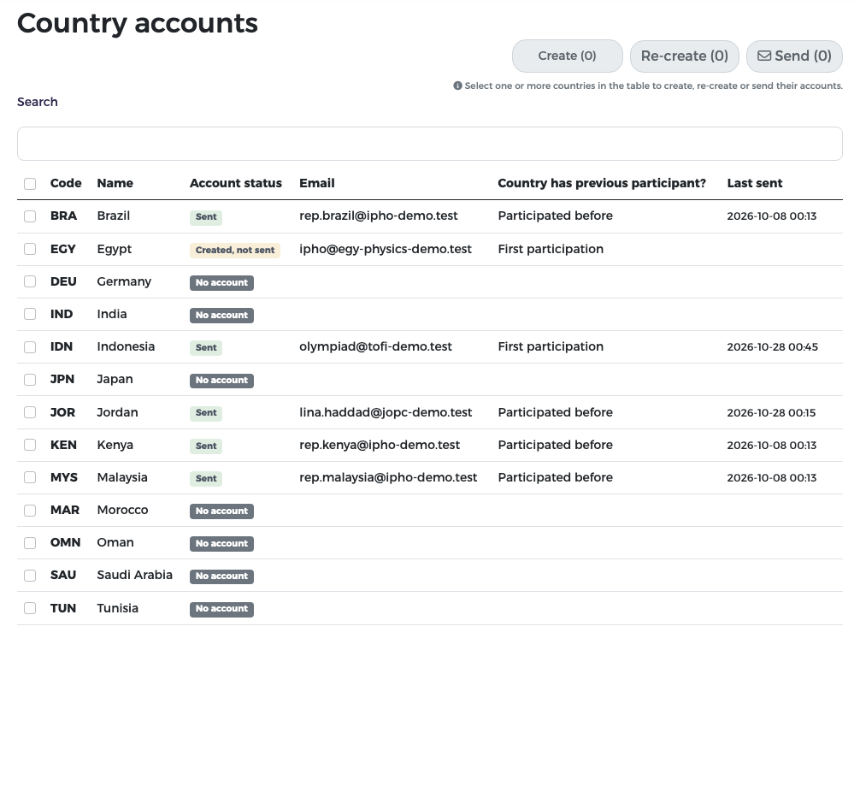Viewport: 860px width, 798px height.
Task: Click Participated before in the Kenya row
Action: 555,445
